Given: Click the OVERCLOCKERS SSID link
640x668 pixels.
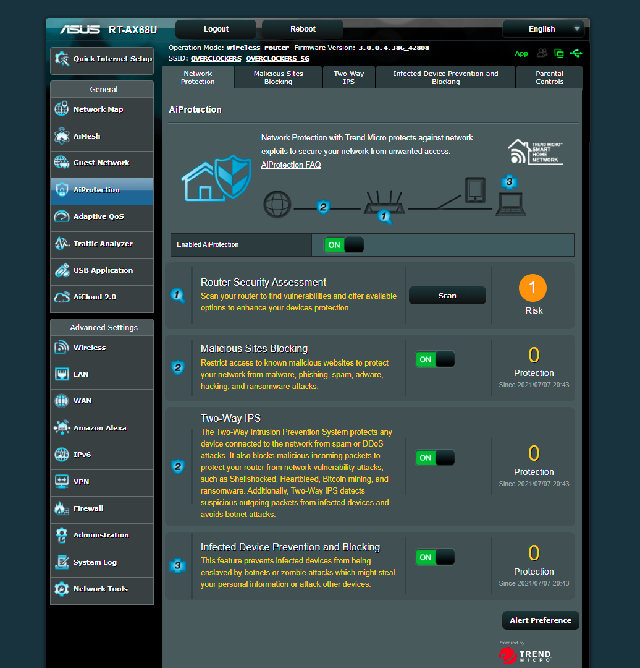Looking at the screenshot, I should pyautogui.click(x=216, y=58).
